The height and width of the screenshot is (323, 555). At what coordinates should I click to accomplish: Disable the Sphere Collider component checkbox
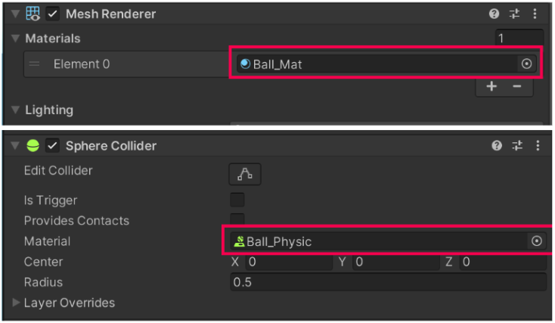pyautogui.click(x=53, y=145)
